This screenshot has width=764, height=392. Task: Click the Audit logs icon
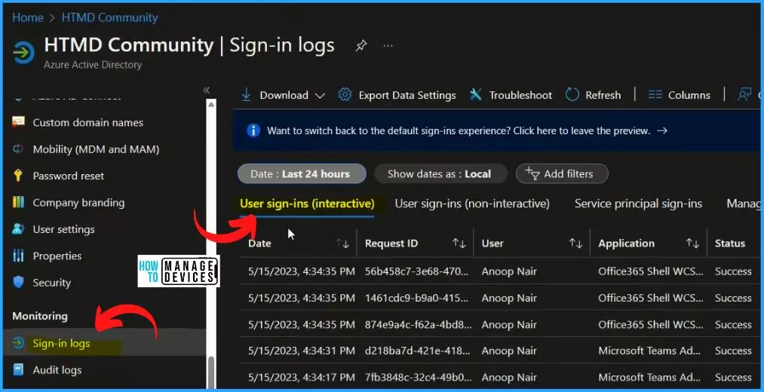point(18,370)
